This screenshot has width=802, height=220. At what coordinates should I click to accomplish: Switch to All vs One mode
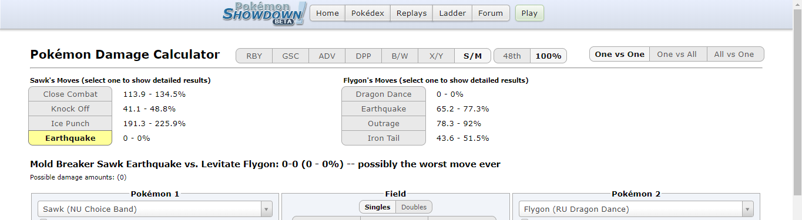point(734,54)
